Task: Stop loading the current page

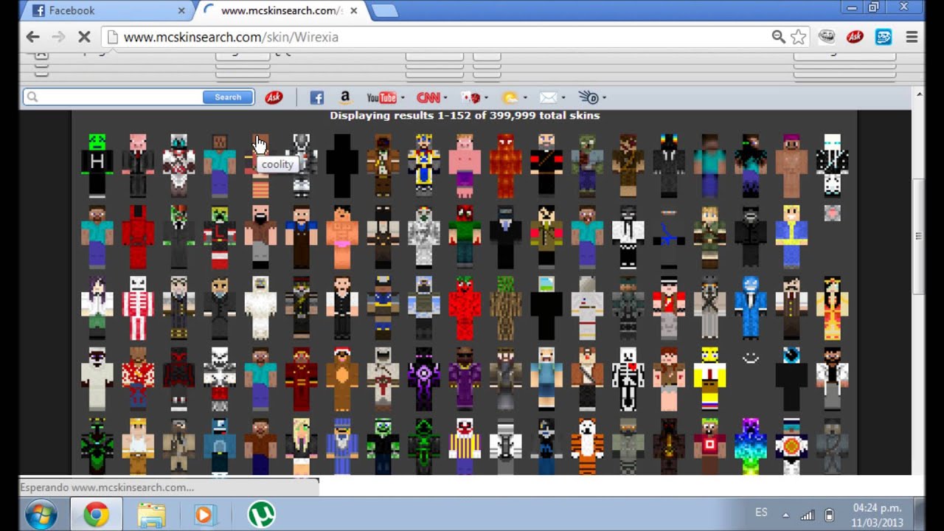Action: click(84, 37)
